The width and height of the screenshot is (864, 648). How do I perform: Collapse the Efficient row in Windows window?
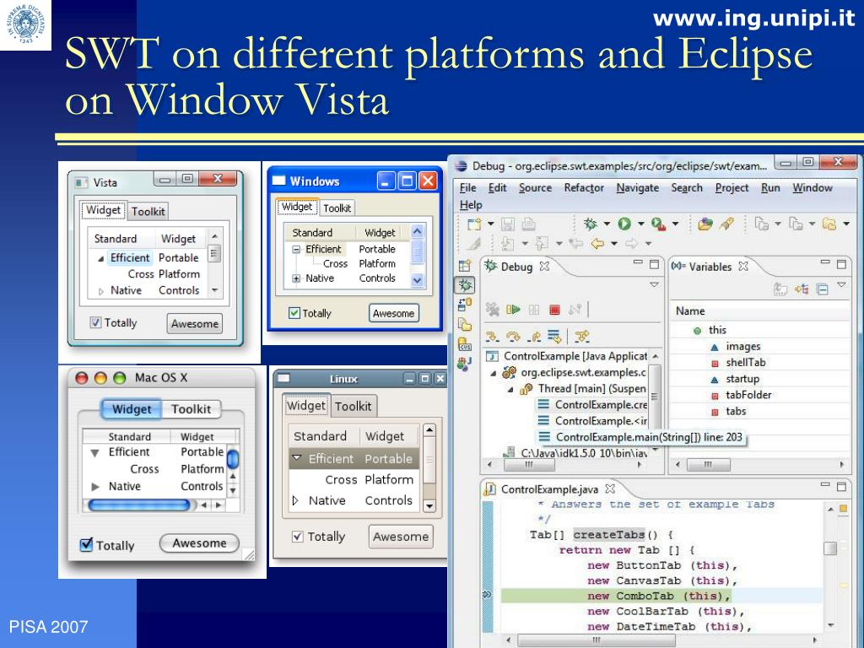pos(296,249)
